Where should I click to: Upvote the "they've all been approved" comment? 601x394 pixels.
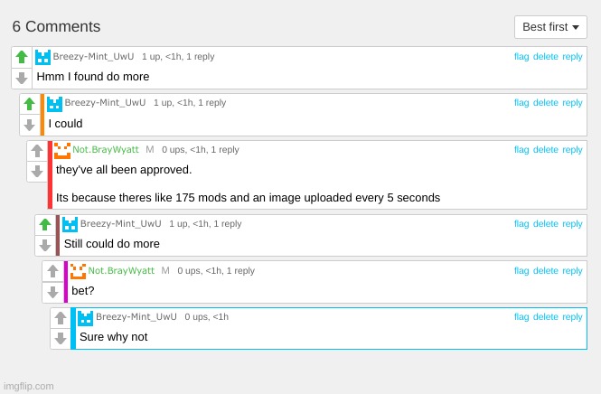coord(37,151)
